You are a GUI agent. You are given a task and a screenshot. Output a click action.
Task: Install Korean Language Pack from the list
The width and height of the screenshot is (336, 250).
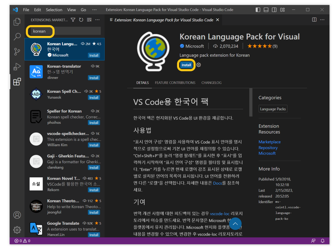coord(94,55)
